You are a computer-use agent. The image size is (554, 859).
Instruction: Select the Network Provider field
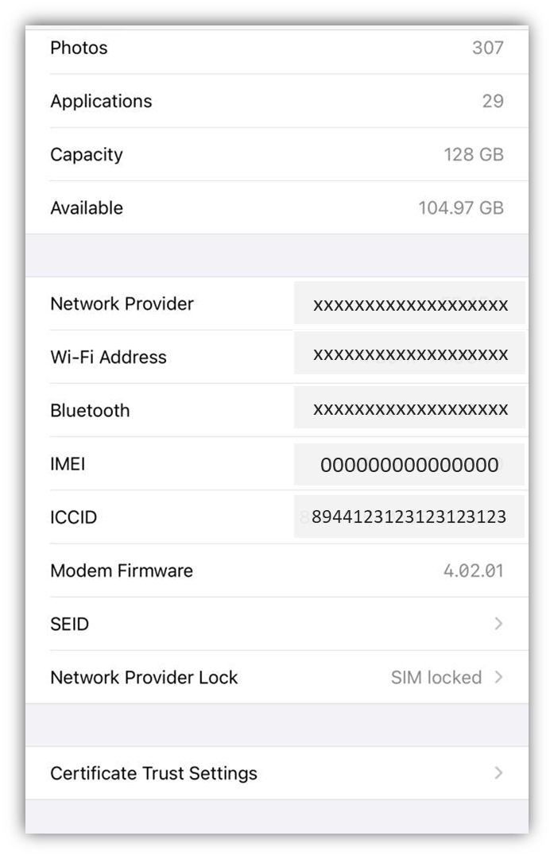pyautogui.click(x=410, y=304)
